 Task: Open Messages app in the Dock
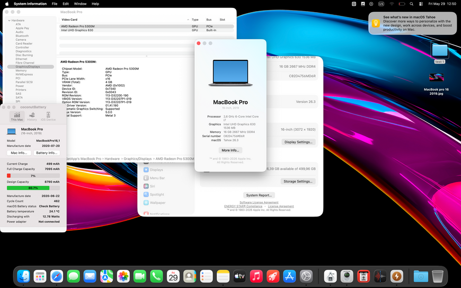(x=73, y=276)
